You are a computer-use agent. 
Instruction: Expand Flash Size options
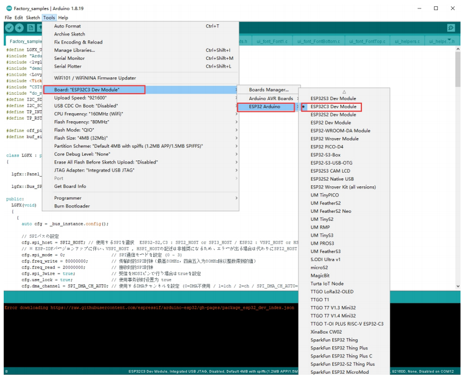pos(140,138)
